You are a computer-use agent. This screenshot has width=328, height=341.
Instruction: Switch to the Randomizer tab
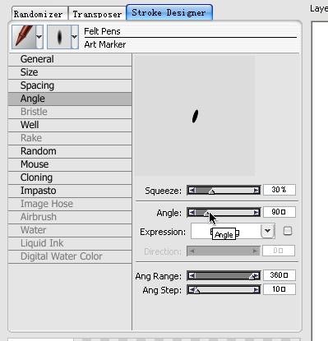39,14
